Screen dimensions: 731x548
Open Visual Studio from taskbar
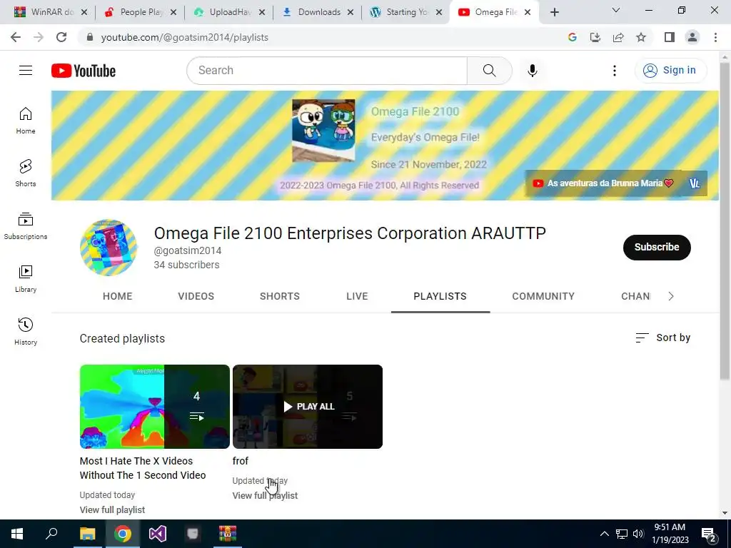(x=158, y=534)
